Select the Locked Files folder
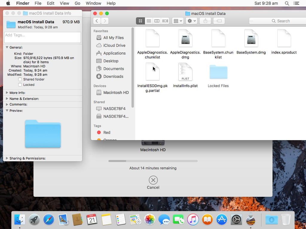The width and height of the screenshot is (306, 229). [218, 76]
